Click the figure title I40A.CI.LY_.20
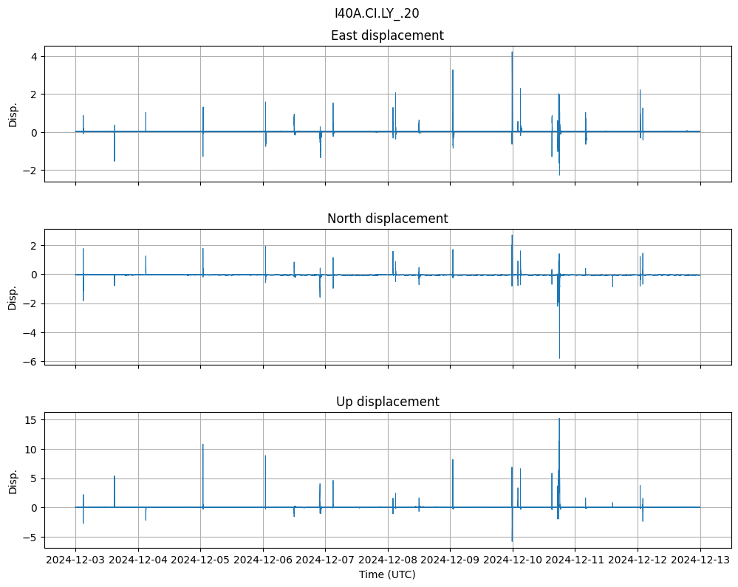The height and width of the screenshot is (587, 738). click(377, 13)
